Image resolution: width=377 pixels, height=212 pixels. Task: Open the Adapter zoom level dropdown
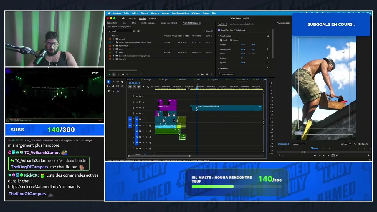coord(298,144)
